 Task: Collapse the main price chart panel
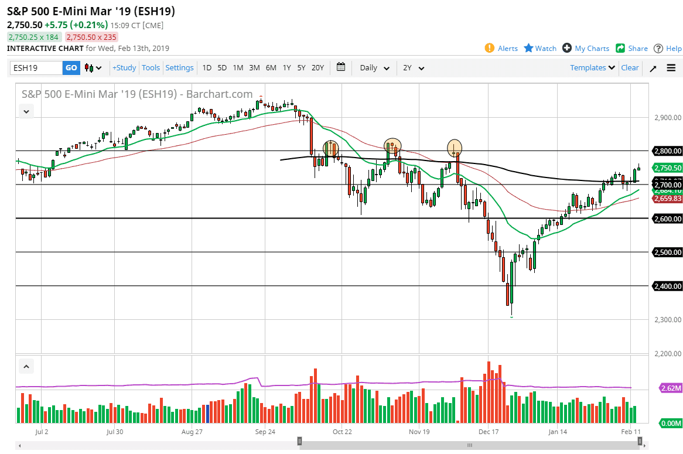26,111
